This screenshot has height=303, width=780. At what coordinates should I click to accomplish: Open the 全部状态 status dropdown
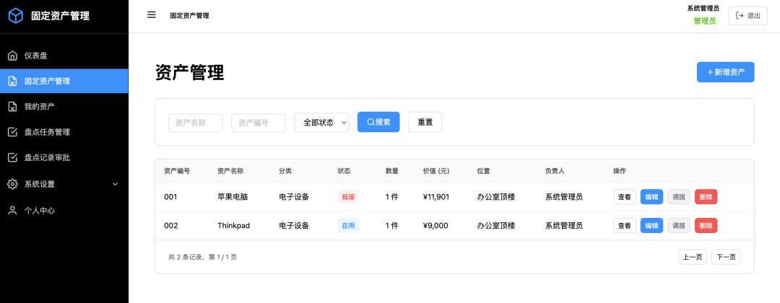click(x=321, y=123)
